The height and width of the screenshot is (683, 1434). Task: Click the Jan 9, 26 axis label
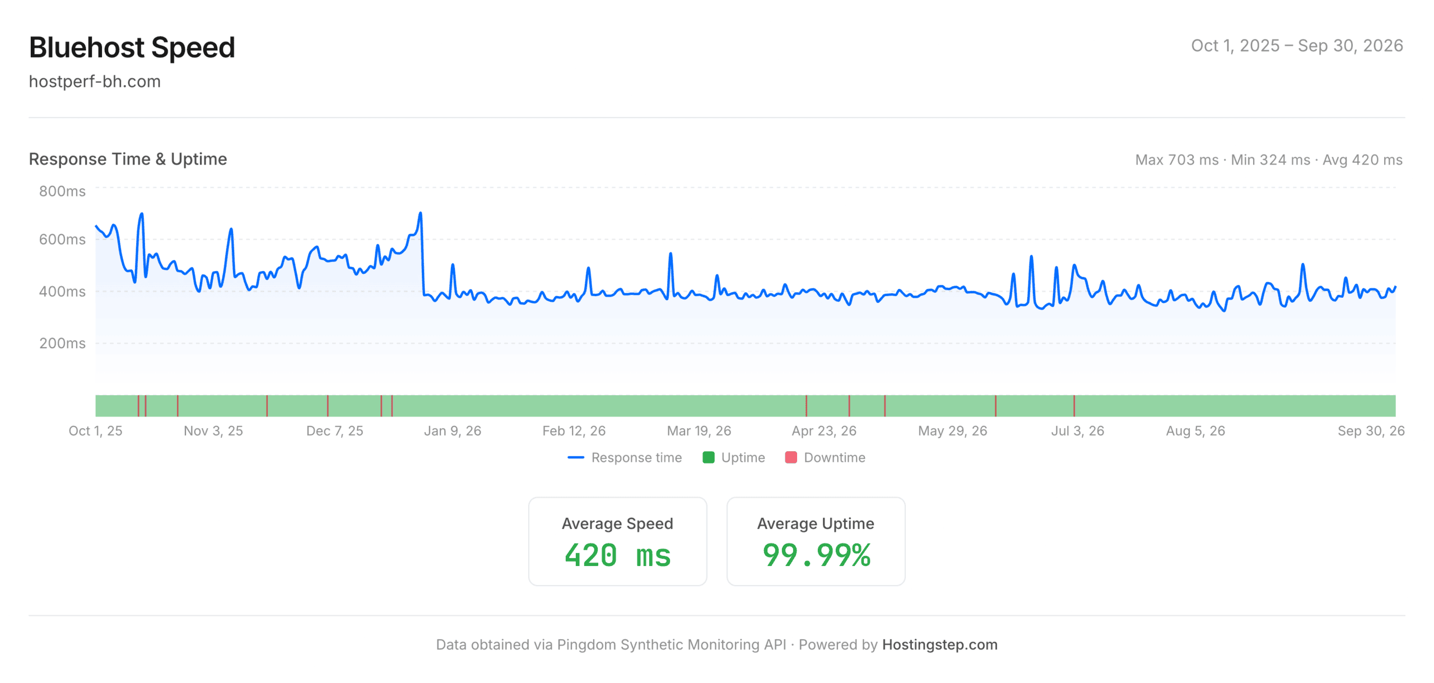click(x=453, y=431)
